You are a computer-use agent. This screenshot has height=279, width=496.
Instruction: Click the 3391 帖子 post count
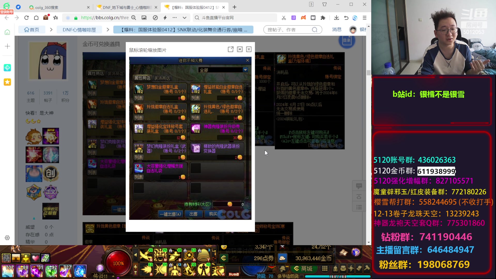[x=48, y=96]
